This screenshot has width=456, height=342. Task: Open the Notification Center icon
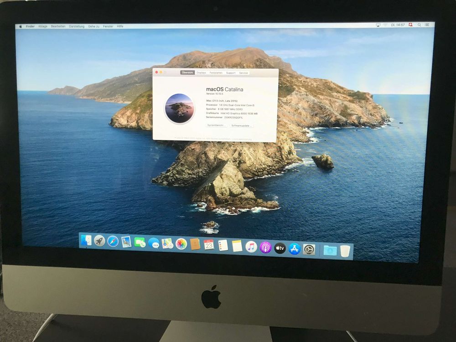(x=427, y=25)
